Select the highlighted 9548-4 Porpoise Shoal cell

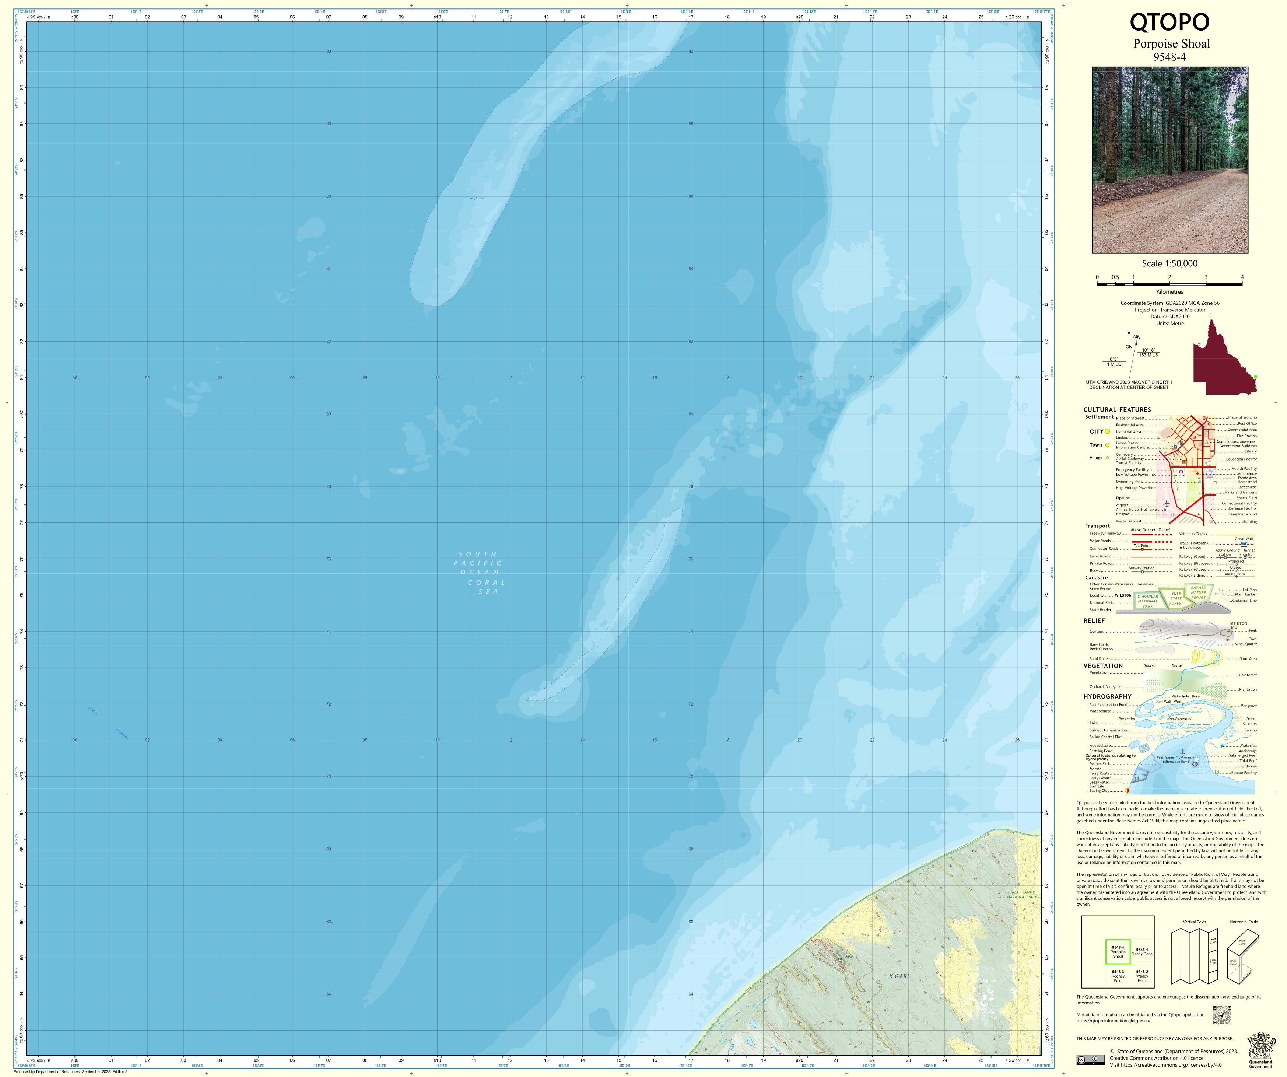tap(1118, 952)
